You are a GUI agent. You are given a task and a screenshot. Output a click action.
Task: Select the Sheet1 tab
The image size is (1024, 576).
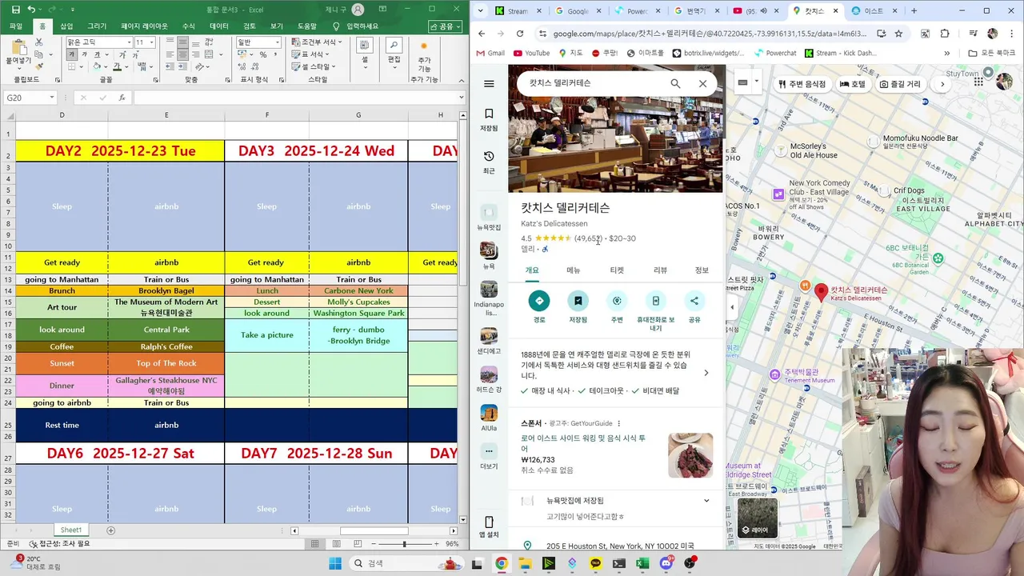click(x=71, y=530)
